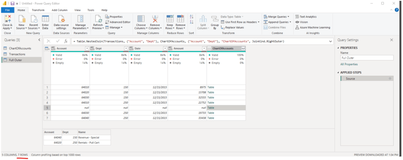Expand the ChartOfAccounts column with its expand icon
Screen dimensions: 403x160
coord(243,48)
